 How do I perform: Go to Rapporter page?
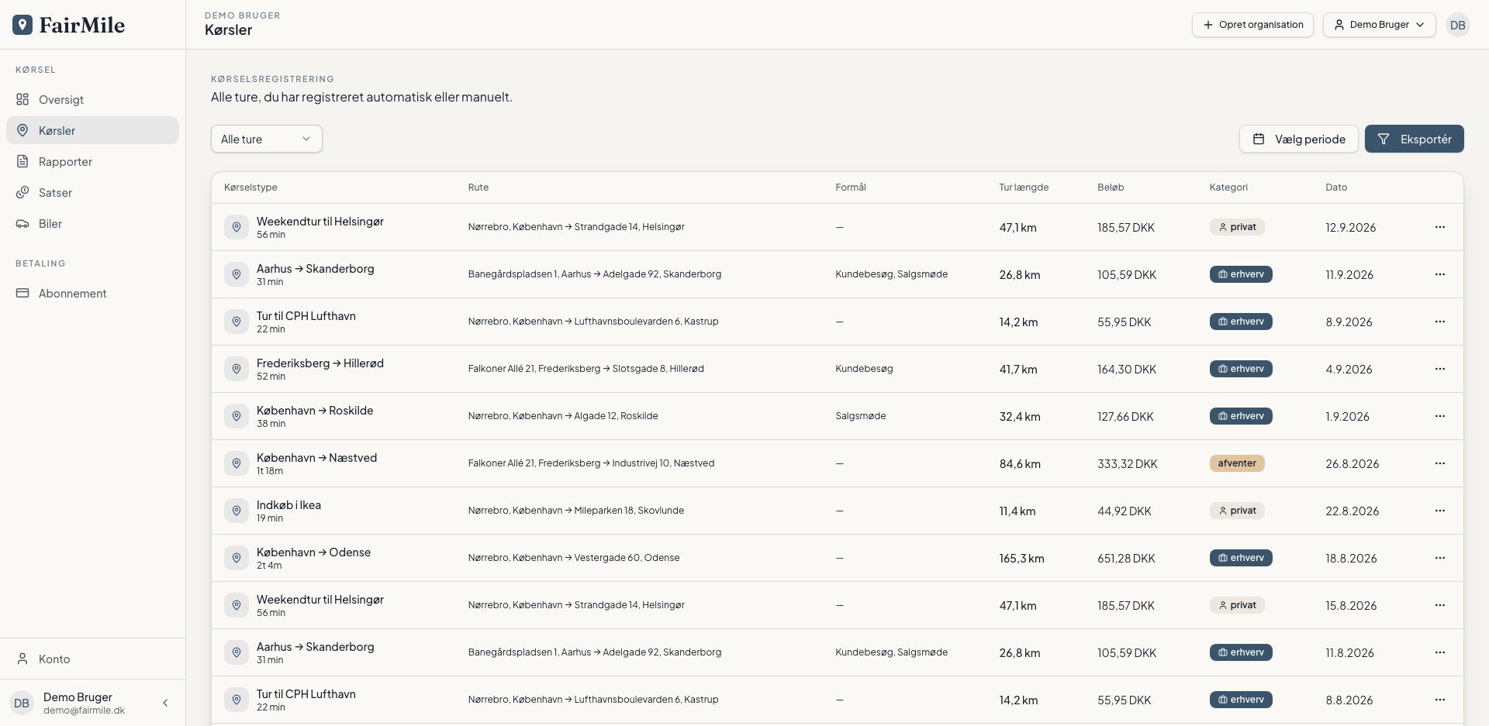(92, 161)
